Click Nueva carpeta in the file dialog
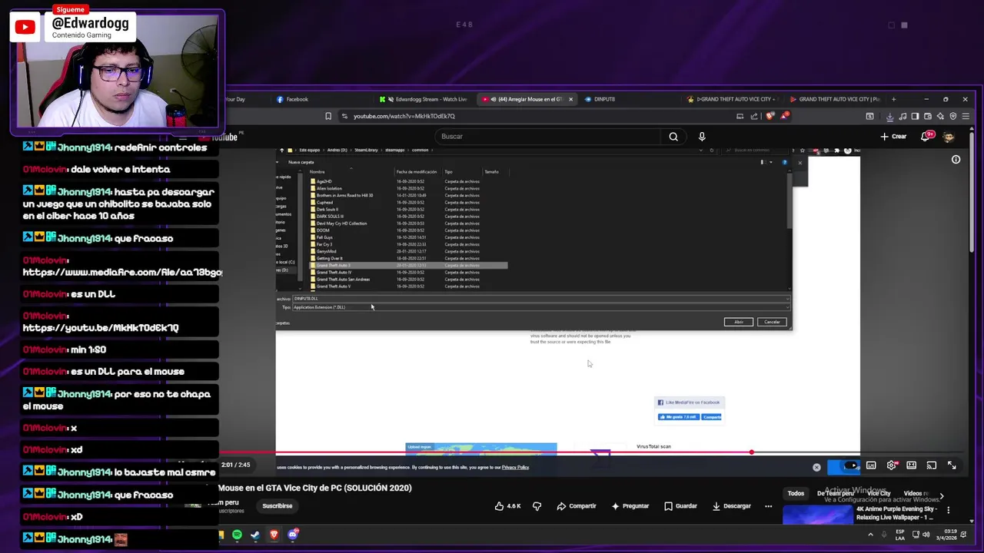 [x=301, y=162]
